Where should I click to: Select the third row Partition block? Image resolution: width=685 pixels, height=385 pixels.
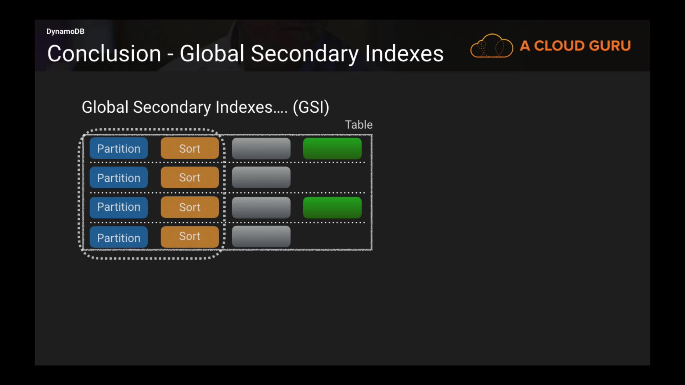[x=118, y=207]
